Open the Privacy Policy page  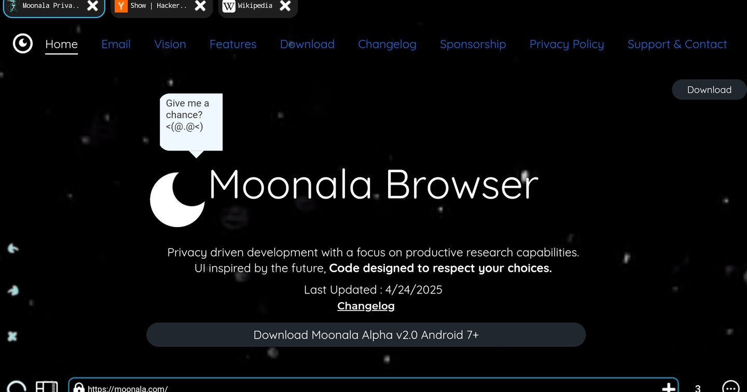pyautogui.click(x=566, y=44)
